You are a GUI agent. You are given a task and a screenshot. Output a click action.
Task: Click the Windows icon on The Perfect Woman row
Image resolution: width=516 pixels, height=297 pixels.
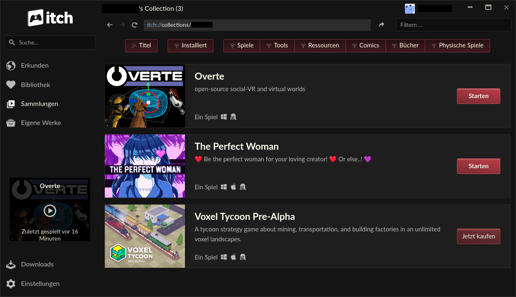(224, 187)
